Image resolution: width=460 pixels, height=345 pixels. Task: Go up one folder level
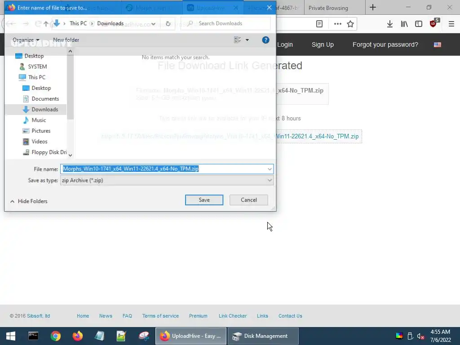pos(46,23)
